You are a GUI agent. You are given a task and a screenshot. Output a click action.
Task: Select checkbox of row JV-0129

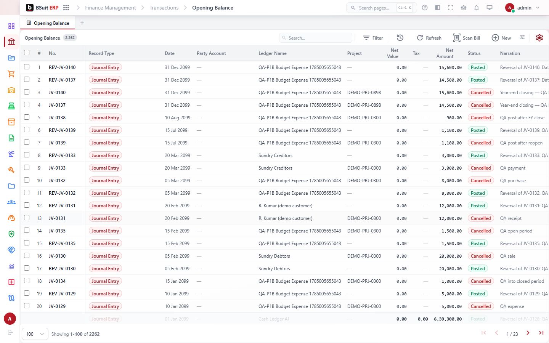tap(27, 306)
